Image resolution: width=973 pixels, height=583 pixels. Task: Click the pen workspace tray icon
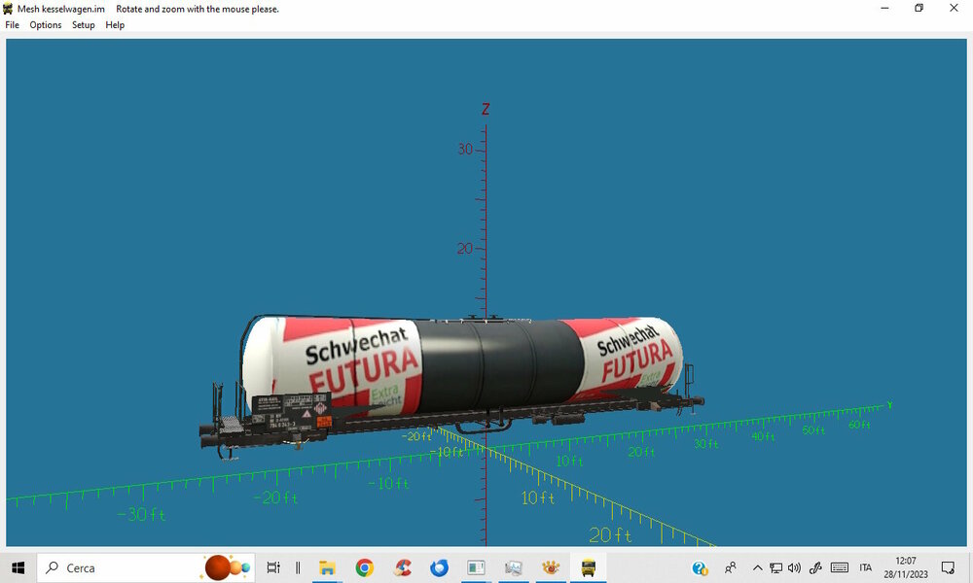coord(815,567)
